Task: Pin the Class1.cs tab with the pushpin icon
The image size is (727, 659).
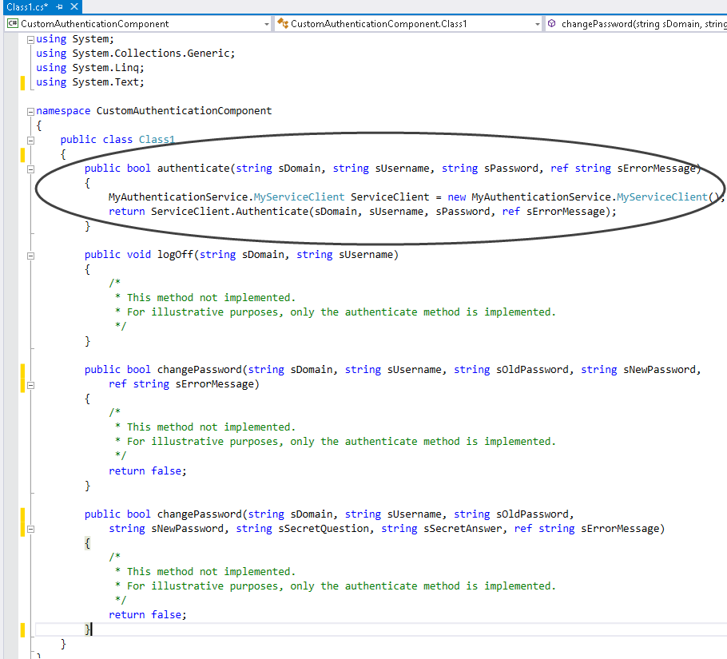Action: (x=59, y=7)
